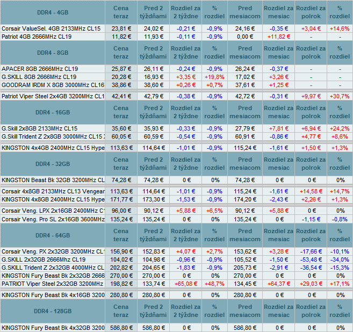Click the DDR4 - 64GB section header
Viewport: 353px width, 332px height.
pyautogui.click(x=53, y=235)
